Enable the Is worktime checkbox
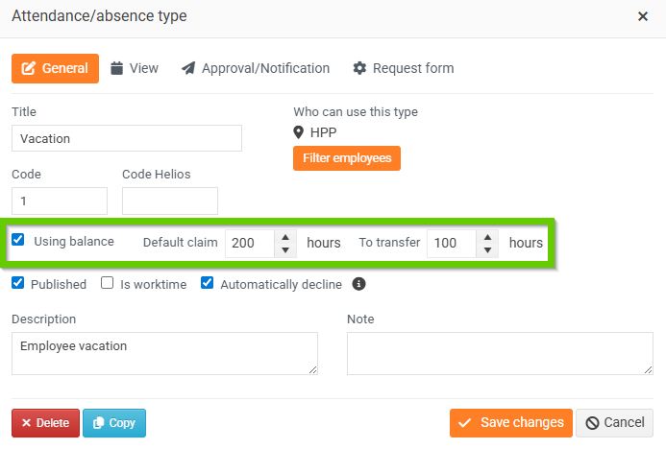666x449 pixels. point(108,284)
